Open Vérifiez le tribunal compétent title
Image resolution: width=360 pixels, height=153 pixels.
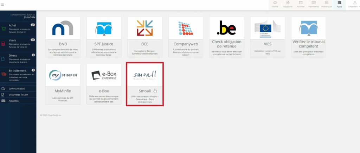pos(309,44)
